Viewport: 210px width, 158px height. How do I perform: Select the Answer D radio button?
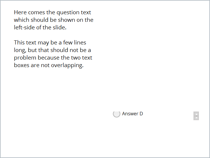pos(116,114)
